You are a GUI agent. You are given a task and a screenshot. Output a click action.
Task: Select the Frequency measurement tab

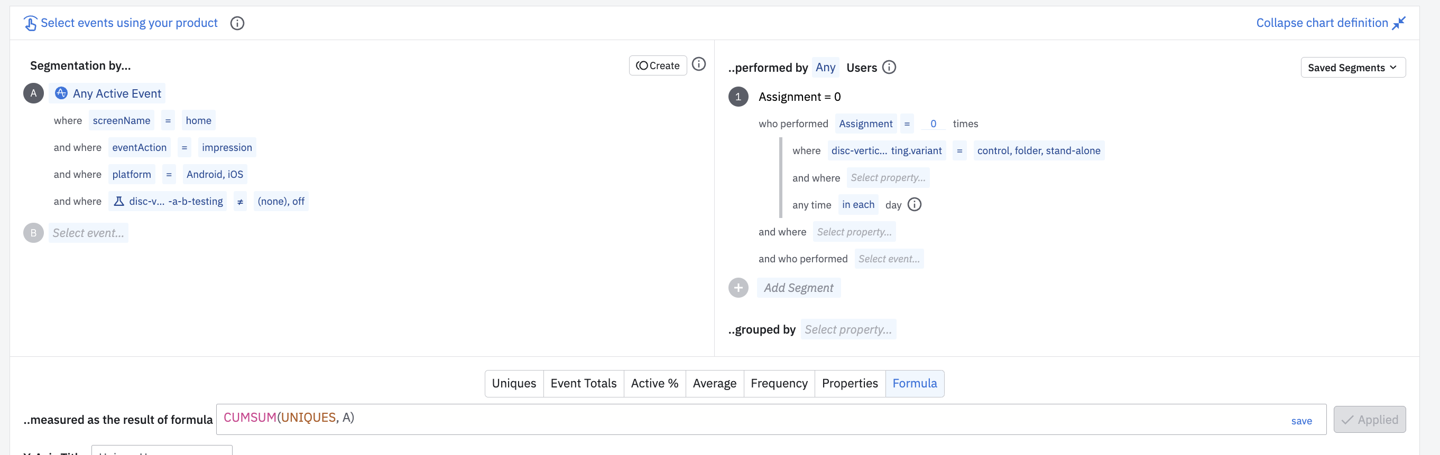point(779,384)
